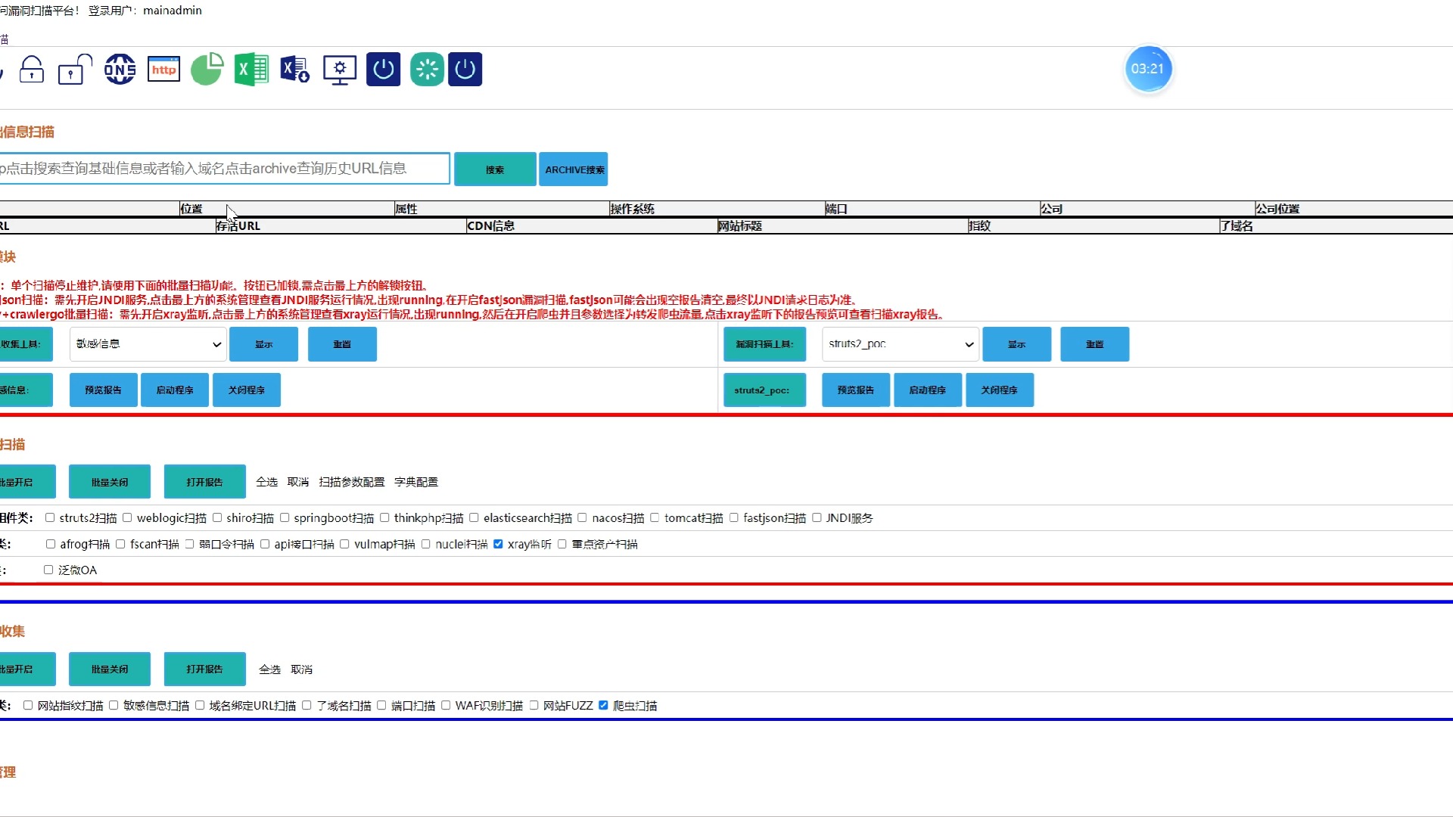Image resolution: width=1453 pixels, height=817 pixels.
Task: Click the first dark blue power icon
Action: point(384,70)
